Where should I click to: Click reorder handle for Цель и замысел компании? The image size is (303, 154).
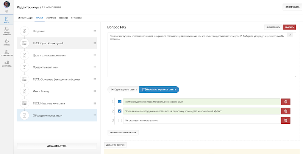[95, 55]
